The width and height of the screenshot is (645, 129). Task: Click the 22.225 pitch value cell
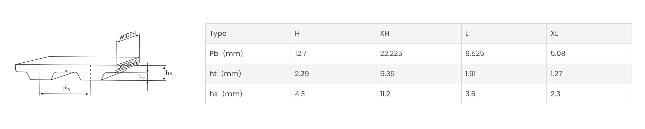419,54
